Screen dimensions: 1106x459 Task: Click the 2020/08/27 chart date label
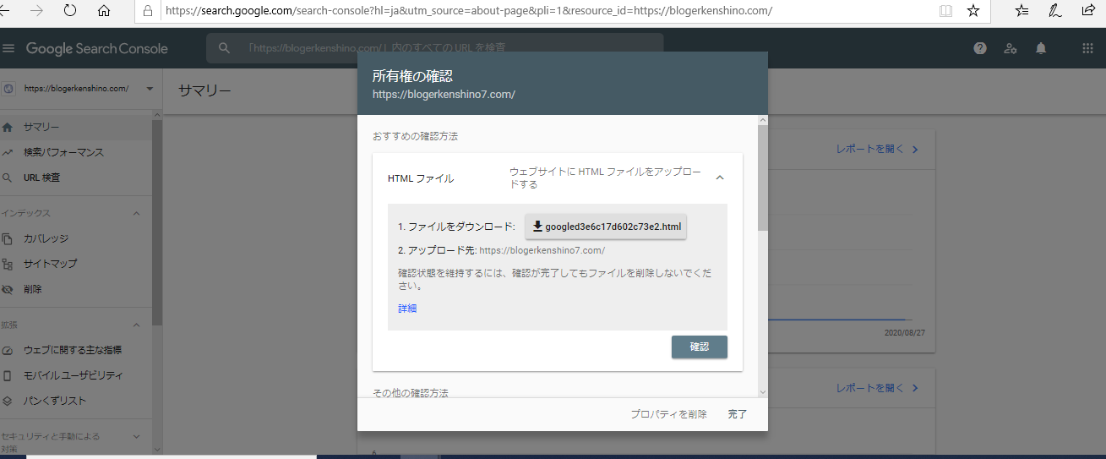904,333
